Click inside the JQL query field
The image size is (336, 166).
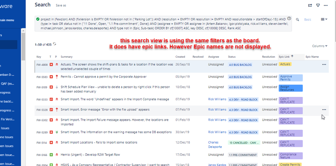pyautogui.click(x=163, y=23)
